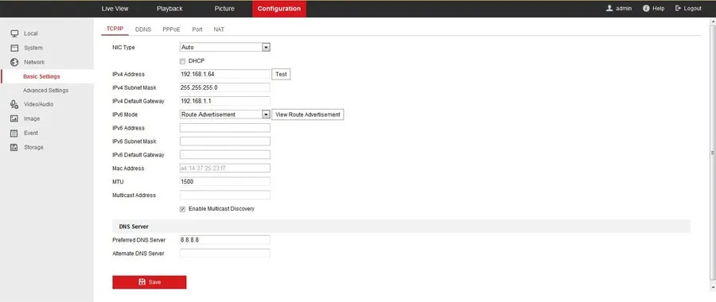Save the network settings

150,282
